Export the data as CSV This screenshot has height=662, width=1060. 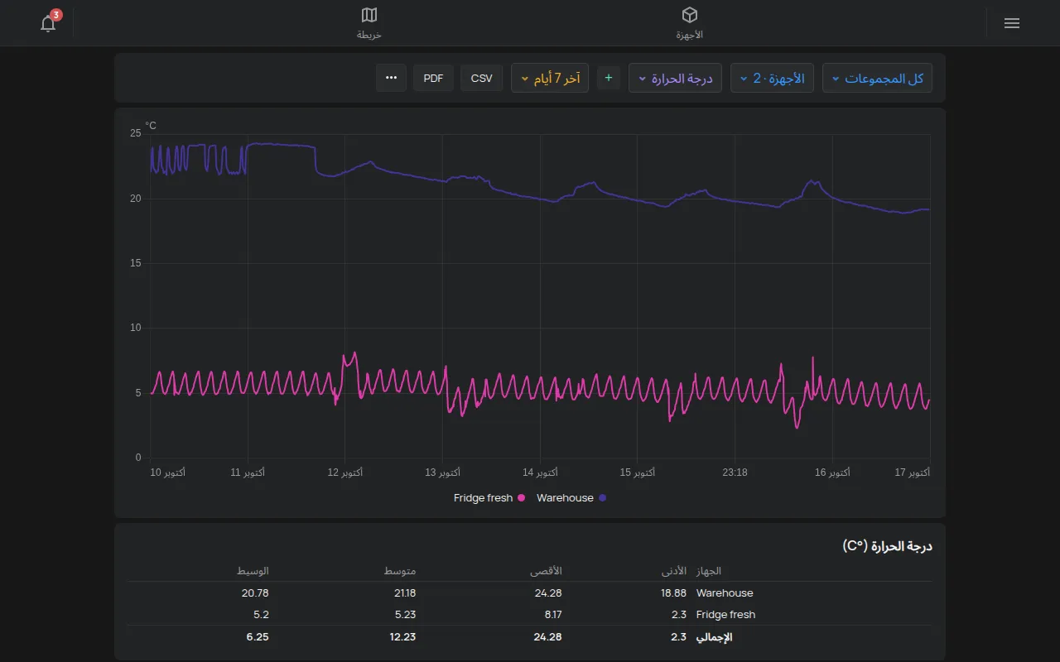pos(481,78)
